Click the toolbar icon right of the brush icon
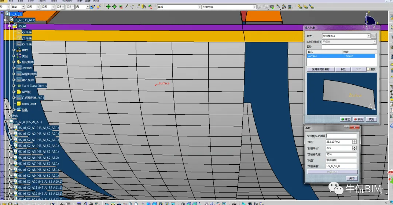Viewport: 393px width, 205px height. (x=99, y=7)
